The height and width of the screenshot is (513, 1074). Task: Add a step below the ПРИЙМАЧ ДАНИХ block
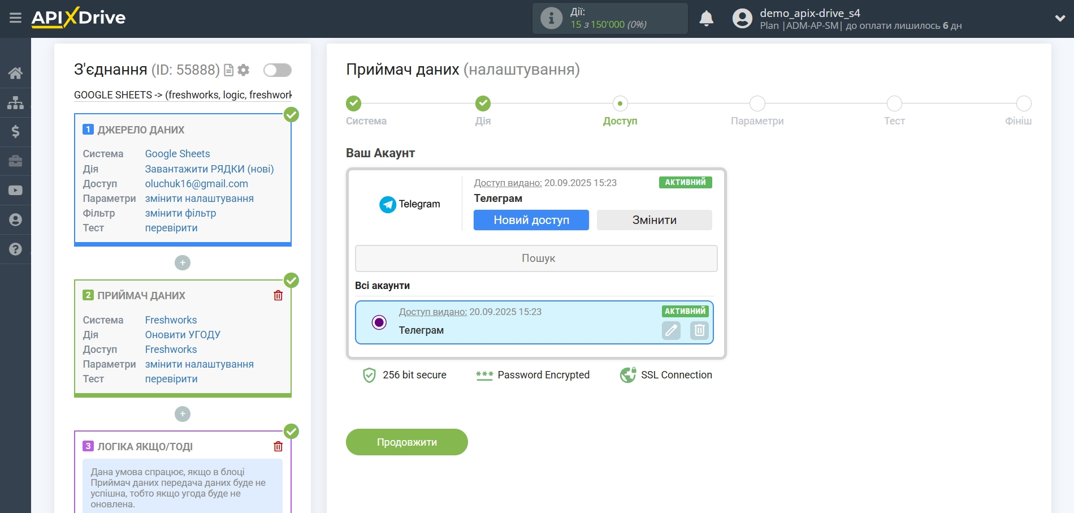pos(183,414)
